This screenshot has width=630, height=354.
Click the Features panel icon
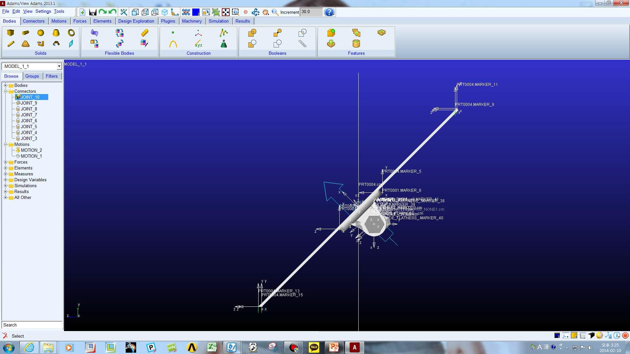(356, 53)
